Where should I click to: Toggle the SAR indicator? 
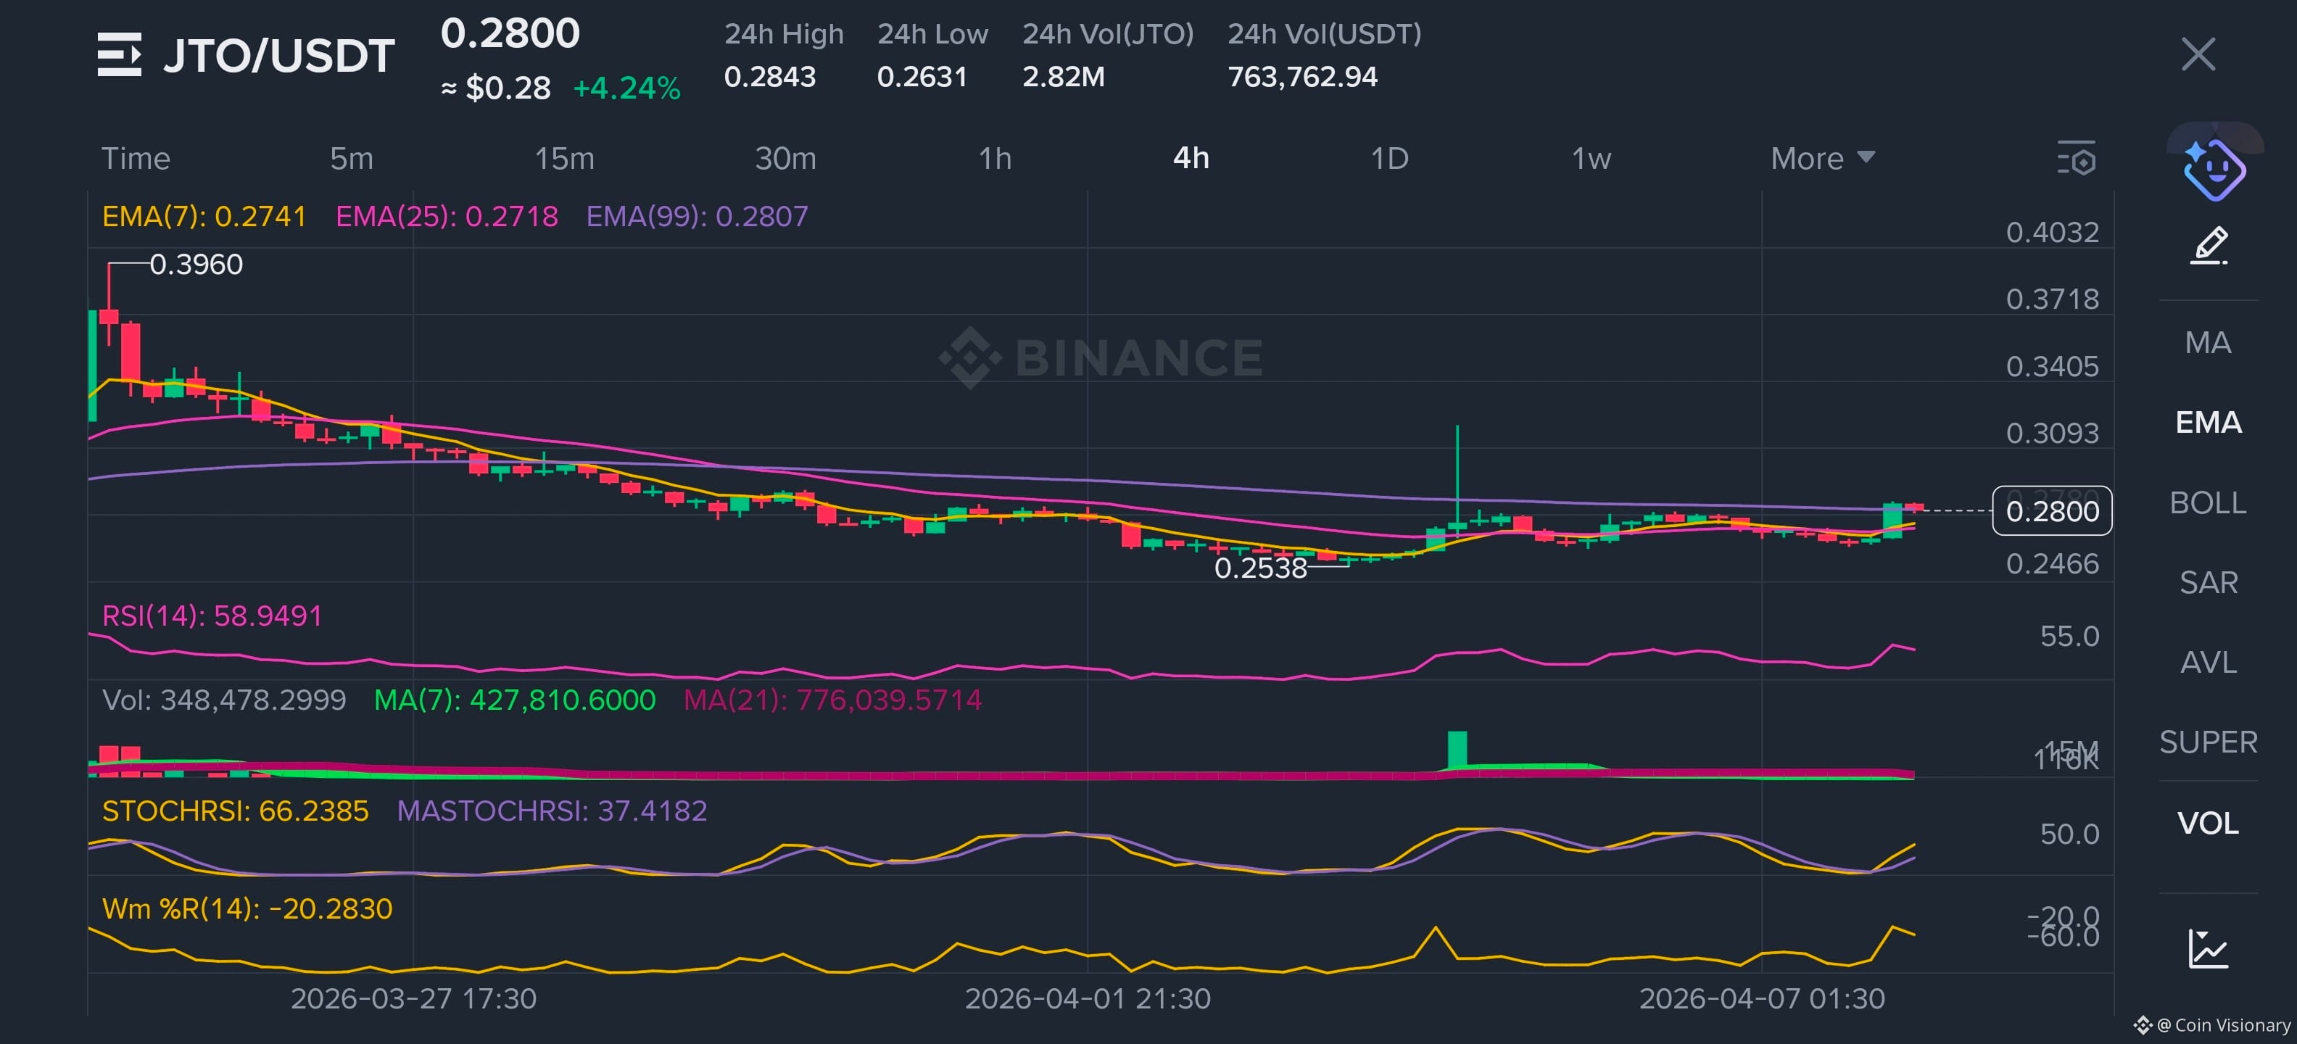pyautogui.click(x=2208, y=582)
